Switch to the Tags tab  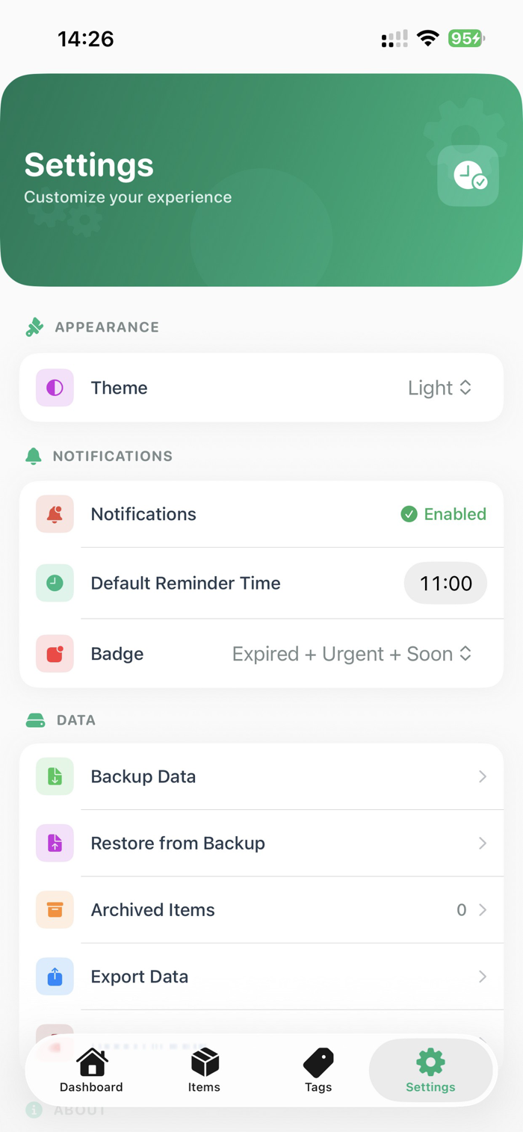(318, 1070)
